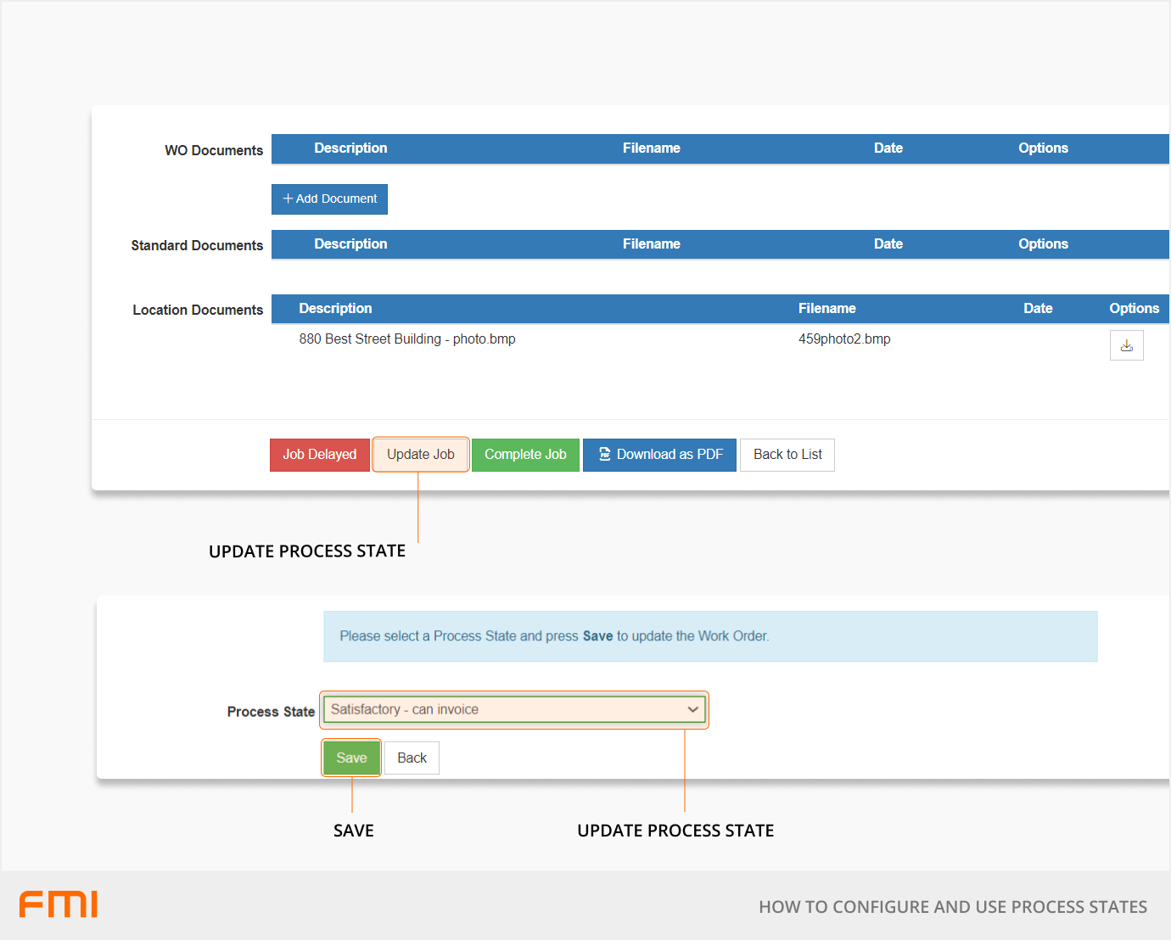The image size is (1171, 940).
Task: Click Standard Documents Options column header
Action: (1043, 244)
